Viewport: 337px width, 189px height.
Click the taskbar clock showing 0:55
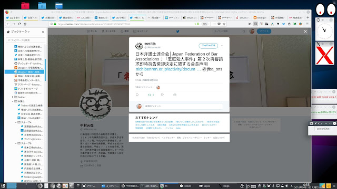[x=306, y=184]
